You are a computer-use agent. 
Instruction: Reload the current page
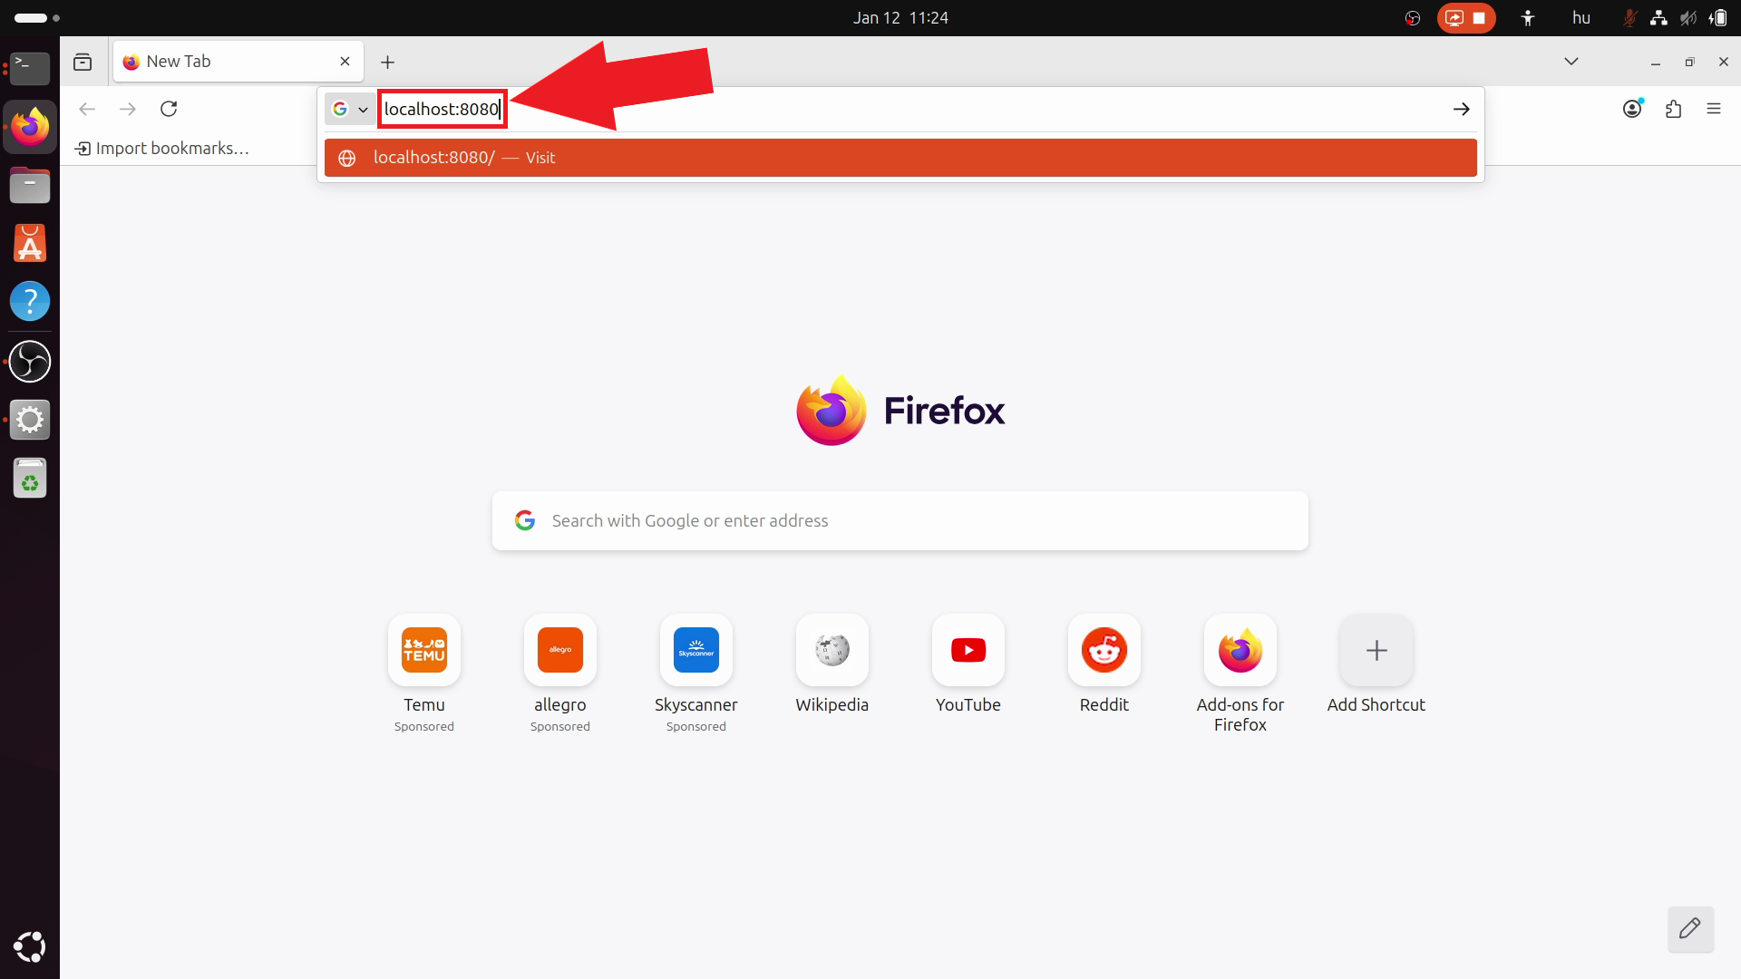(x=170, y=109)
